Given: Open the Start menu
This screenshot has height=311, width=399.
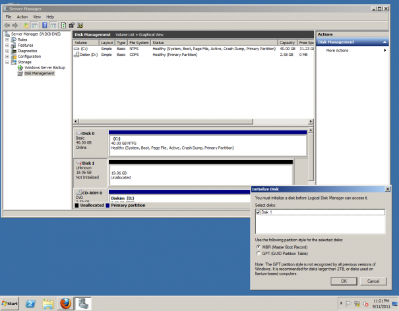Looking at the screenshot, I should pos(10,303).
